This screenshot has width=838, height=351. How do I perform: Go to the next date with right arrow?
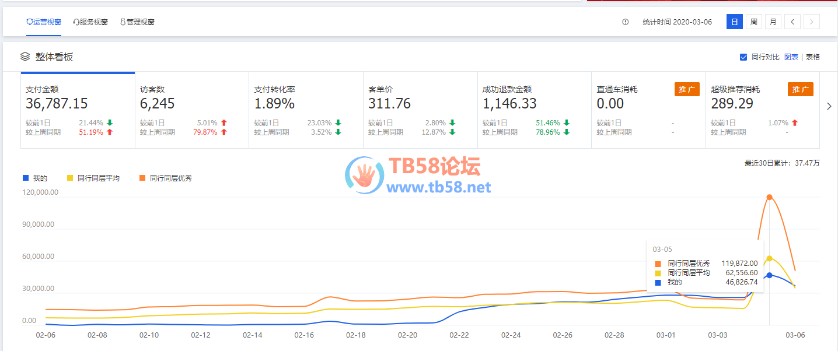tap(811, 22)
